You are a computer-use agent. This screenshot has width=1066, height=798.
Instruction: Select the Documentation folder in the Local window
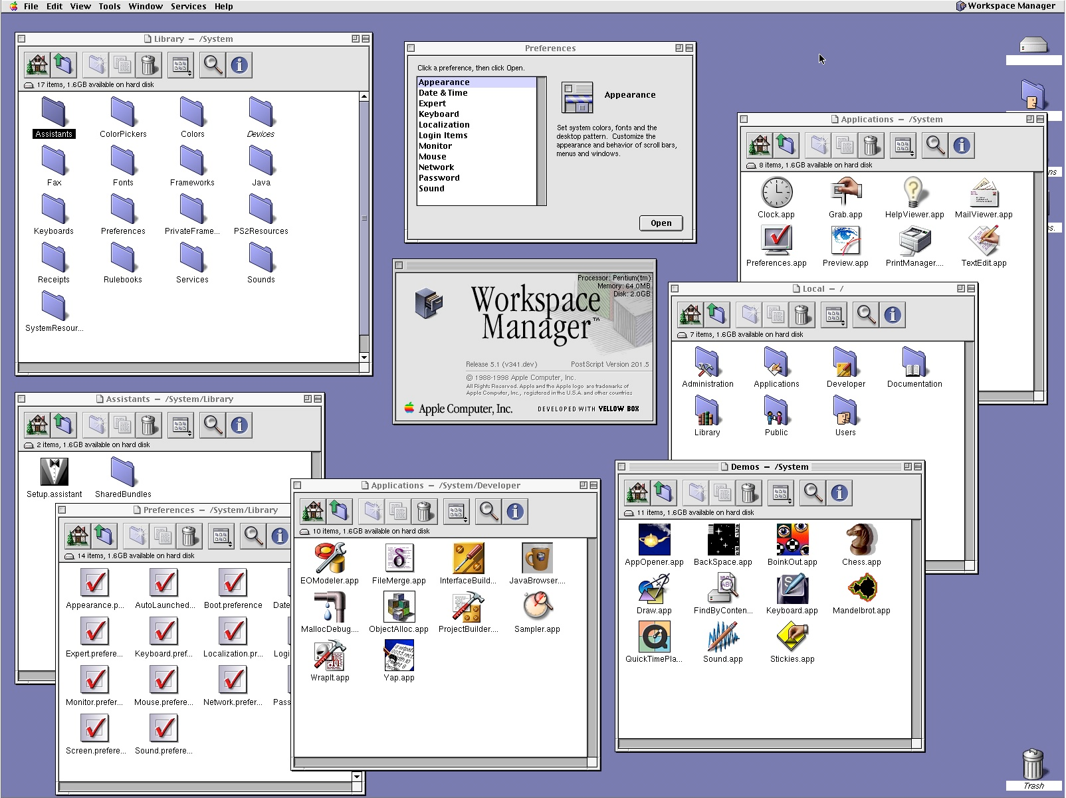coord(914,362)
